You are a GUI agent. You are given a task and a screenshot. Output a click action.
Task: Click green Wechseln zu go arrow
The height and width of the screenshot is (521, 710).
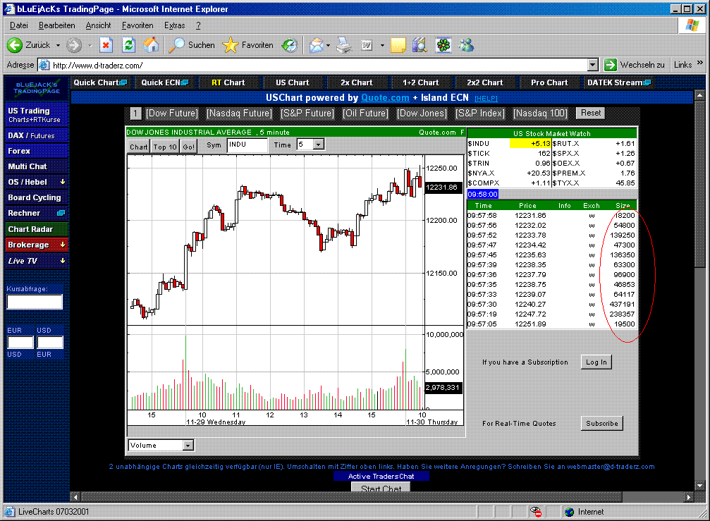point(611,65)
